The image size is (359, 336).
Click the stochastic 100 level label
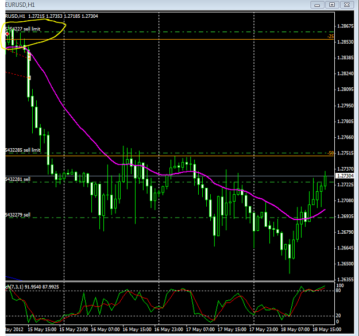click(x=340, y=285)
